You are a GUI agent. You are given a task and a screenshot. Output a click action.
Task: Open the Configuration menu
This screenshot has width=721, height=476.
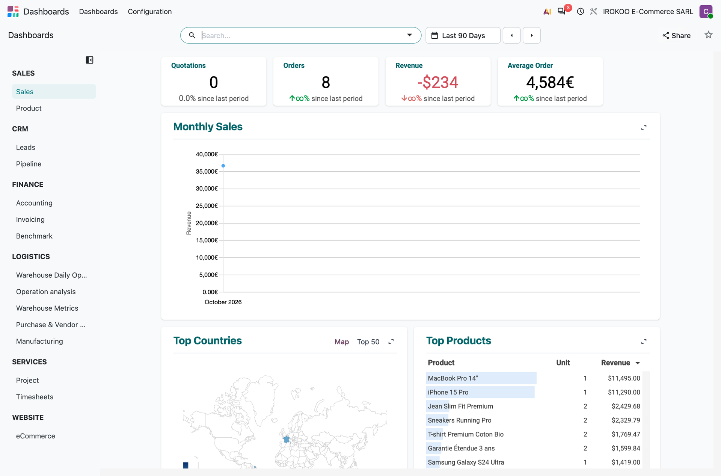click(x=150, y=12)
